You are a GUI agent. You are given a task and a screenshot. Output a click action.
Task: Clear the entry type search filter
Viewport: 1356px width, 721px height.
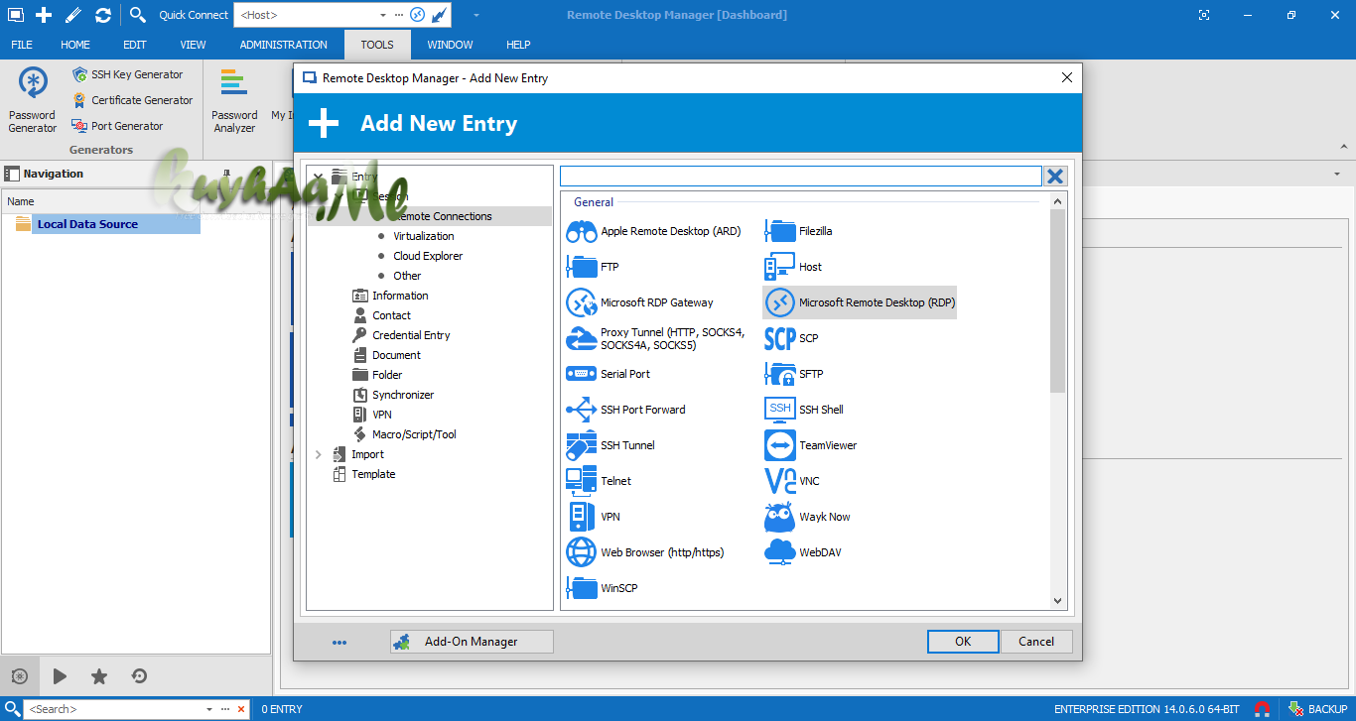coord(1055,176)
